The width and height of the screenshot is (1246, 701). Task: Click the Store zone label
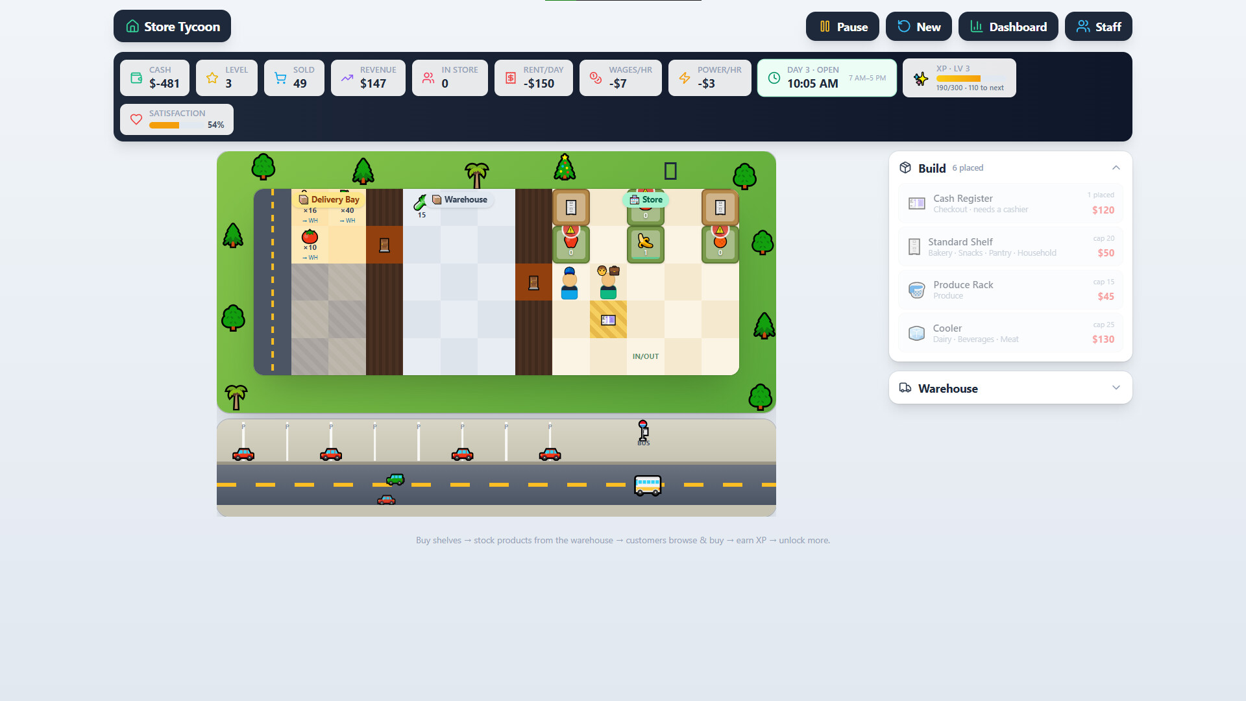tap(646, 199)
